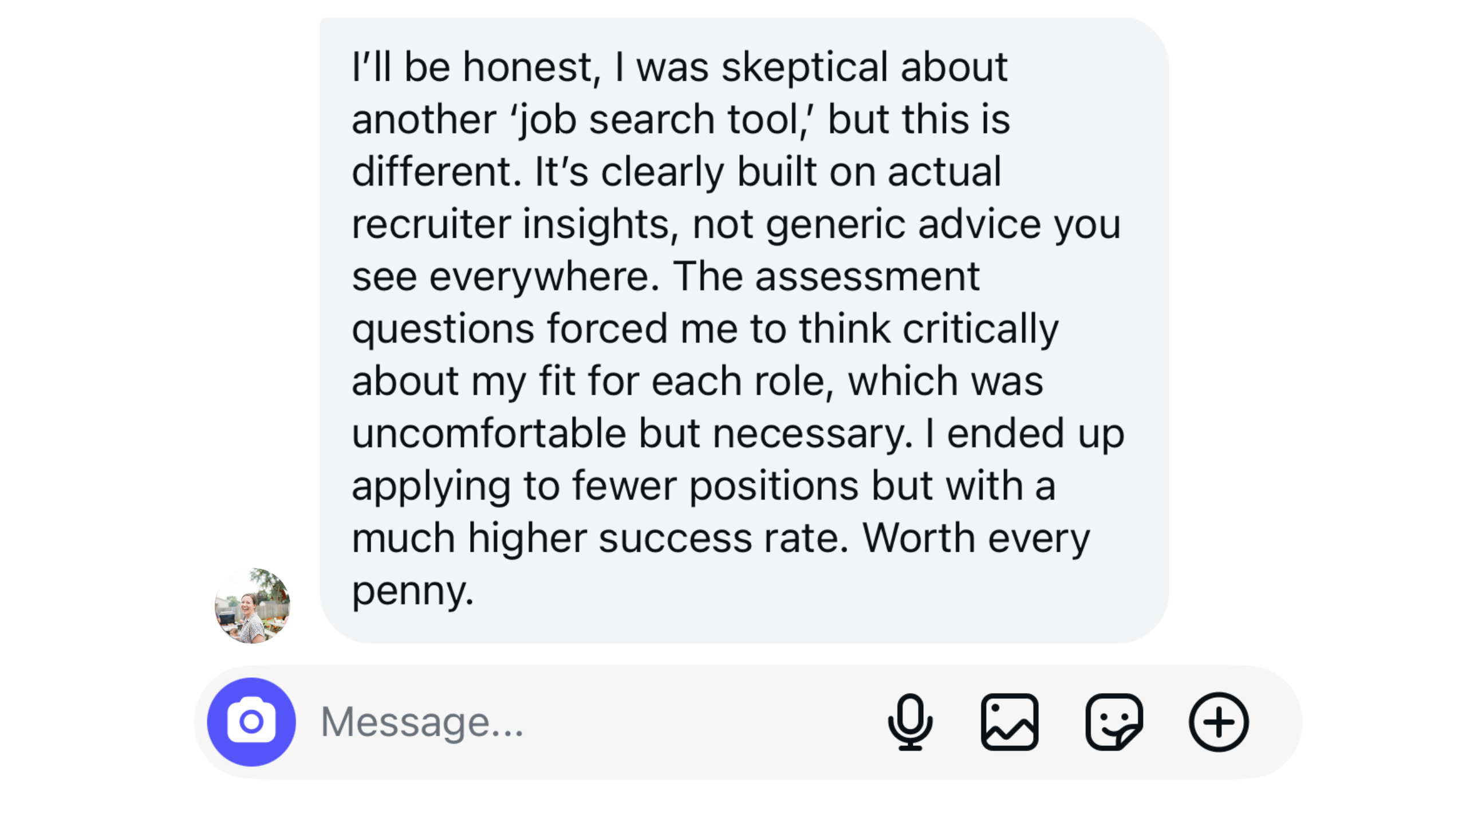Image resolution: width=1466 pixels, height=825 pixels.
Task: Toggle sticker panel visibility
Action: tap(1114, 721)
